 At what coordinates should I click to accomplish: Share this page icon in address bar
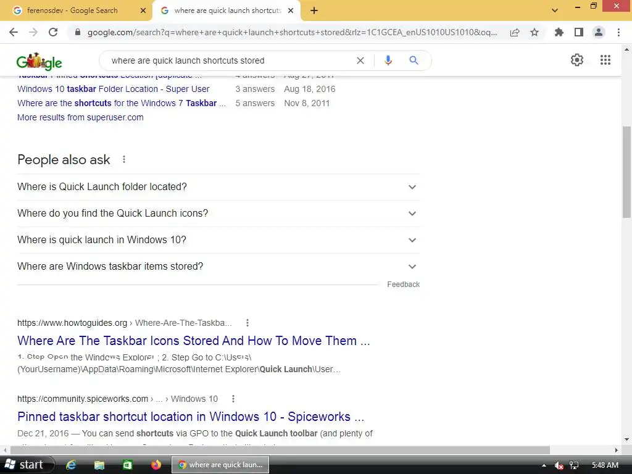[515, 32]
